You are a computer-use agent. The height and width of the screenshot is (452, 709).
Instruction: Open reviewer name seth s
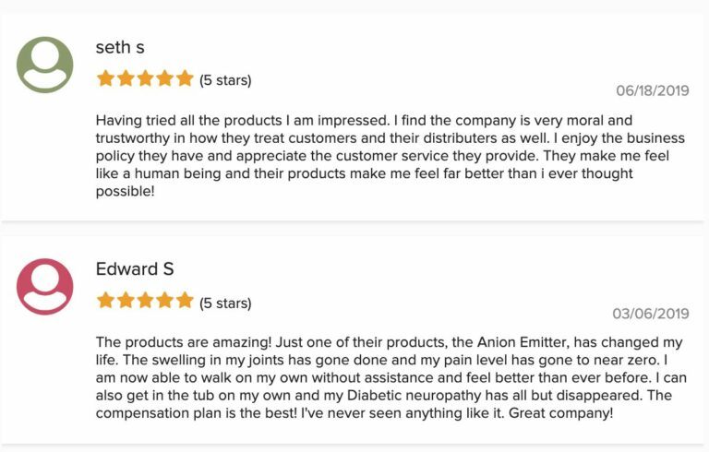pyautogui.click(x=120, y=47)
